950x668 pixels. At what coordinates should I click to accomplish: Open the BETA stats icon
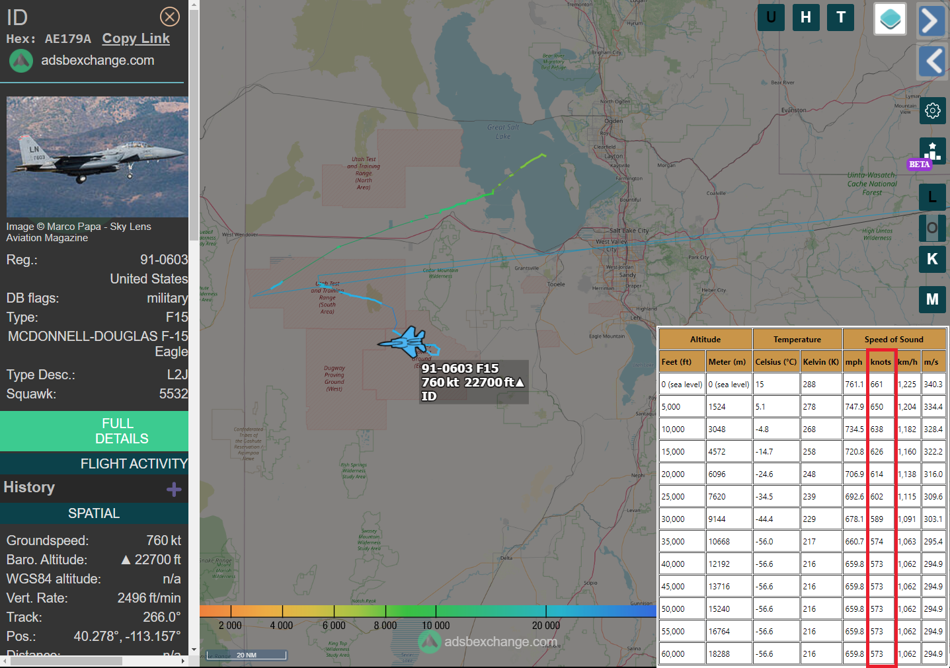click(932, 151)
